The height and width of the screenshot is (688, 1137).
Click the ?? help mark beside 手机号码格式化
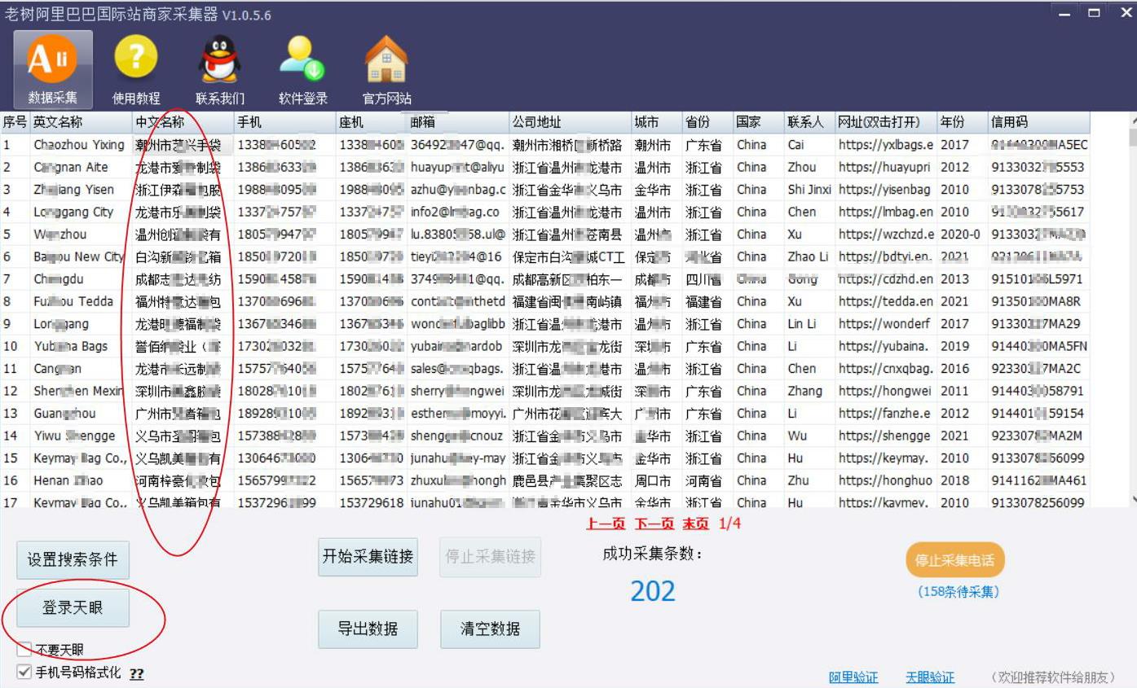137,674
